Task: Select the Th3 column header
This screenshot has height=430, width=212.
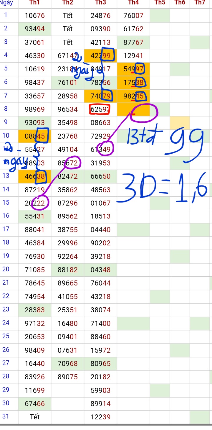Action: (x=101, y=3)
